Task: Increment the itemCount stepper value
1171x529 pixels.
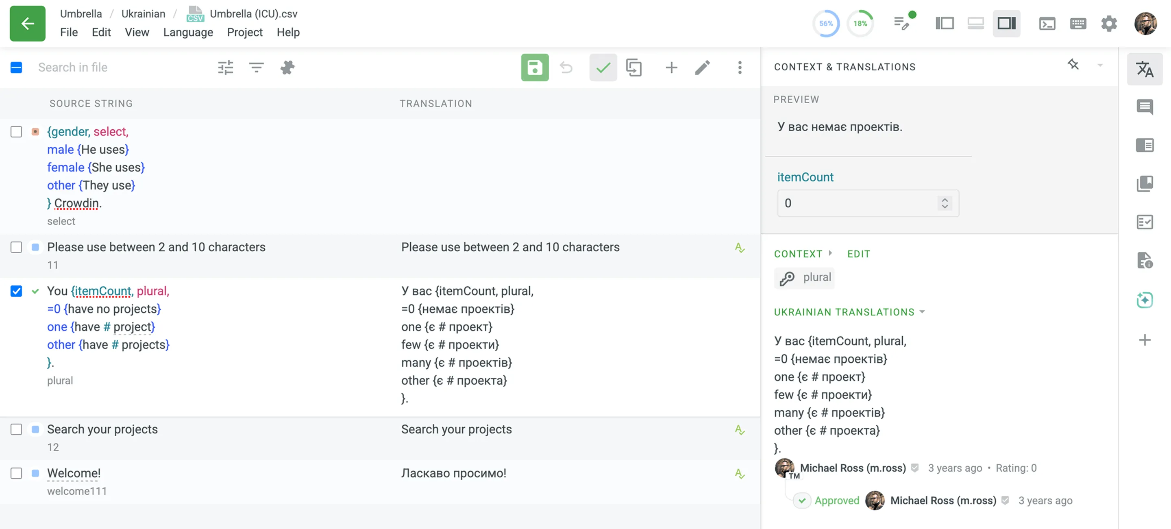Action: coord(945,200)
